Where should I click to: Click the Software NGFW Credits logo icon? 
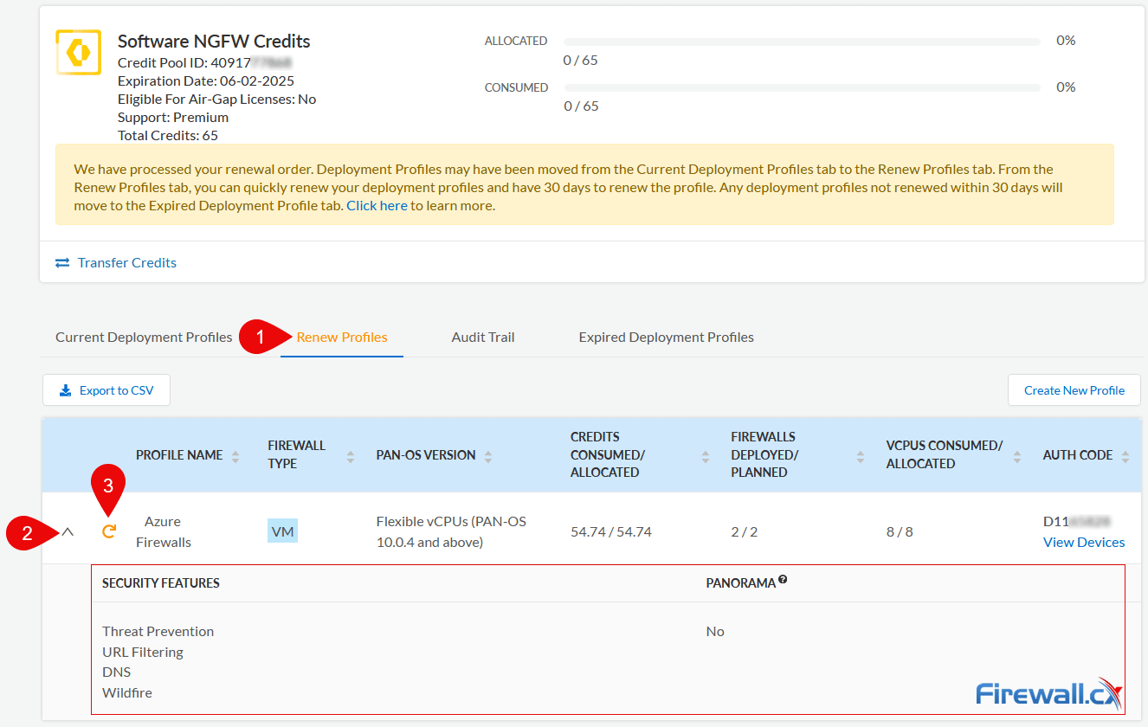coord(78,52)
